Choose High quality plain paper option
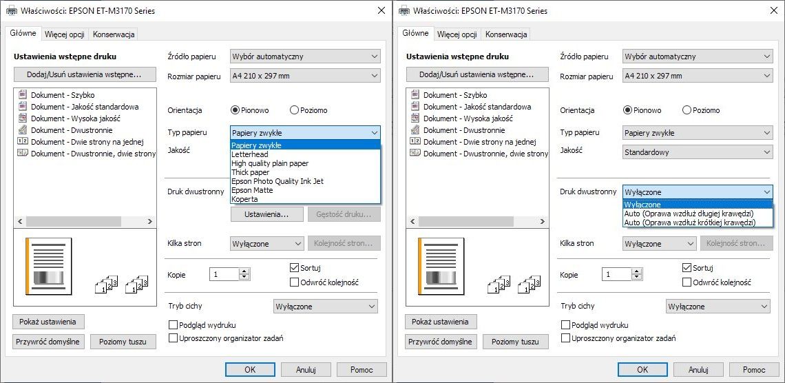The width and height of the screenshot is (785, 383). click(305, 163)
